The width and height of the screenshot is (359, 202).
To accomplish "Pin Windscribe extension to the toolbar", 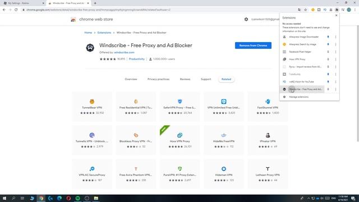I will tap(328, 89).
